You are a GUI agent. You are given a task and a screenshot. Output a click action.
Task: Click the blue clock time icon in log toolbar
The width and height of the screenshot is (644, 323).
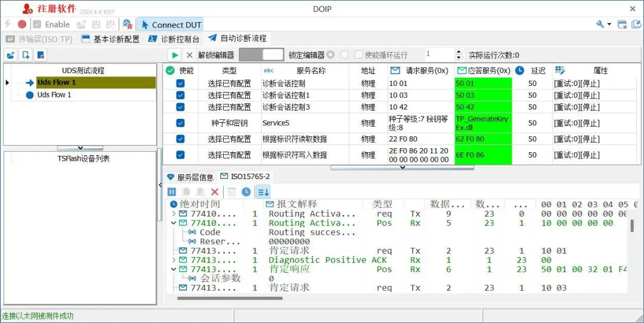(x=246, y=192)
